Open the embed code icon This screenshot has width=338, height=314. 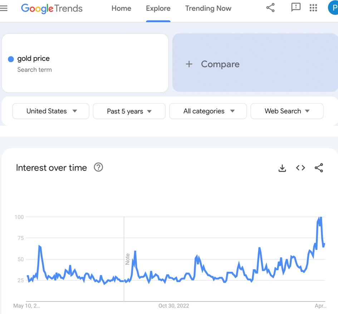[x=300, y=168]
